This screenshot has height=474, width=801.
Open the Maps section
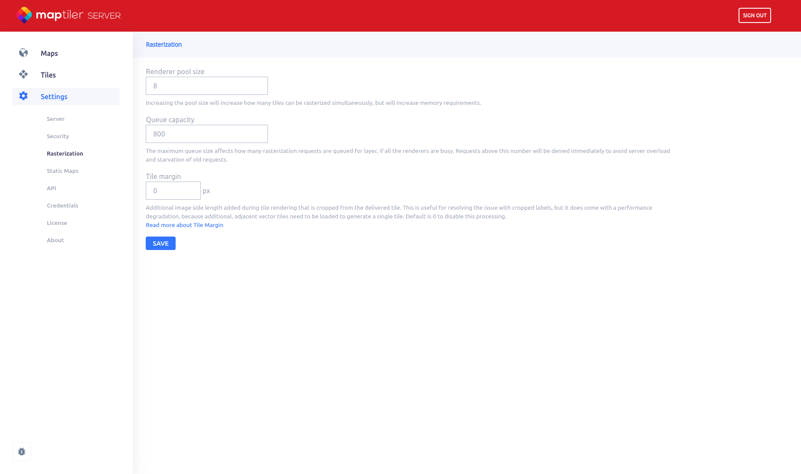pos(49,53)
